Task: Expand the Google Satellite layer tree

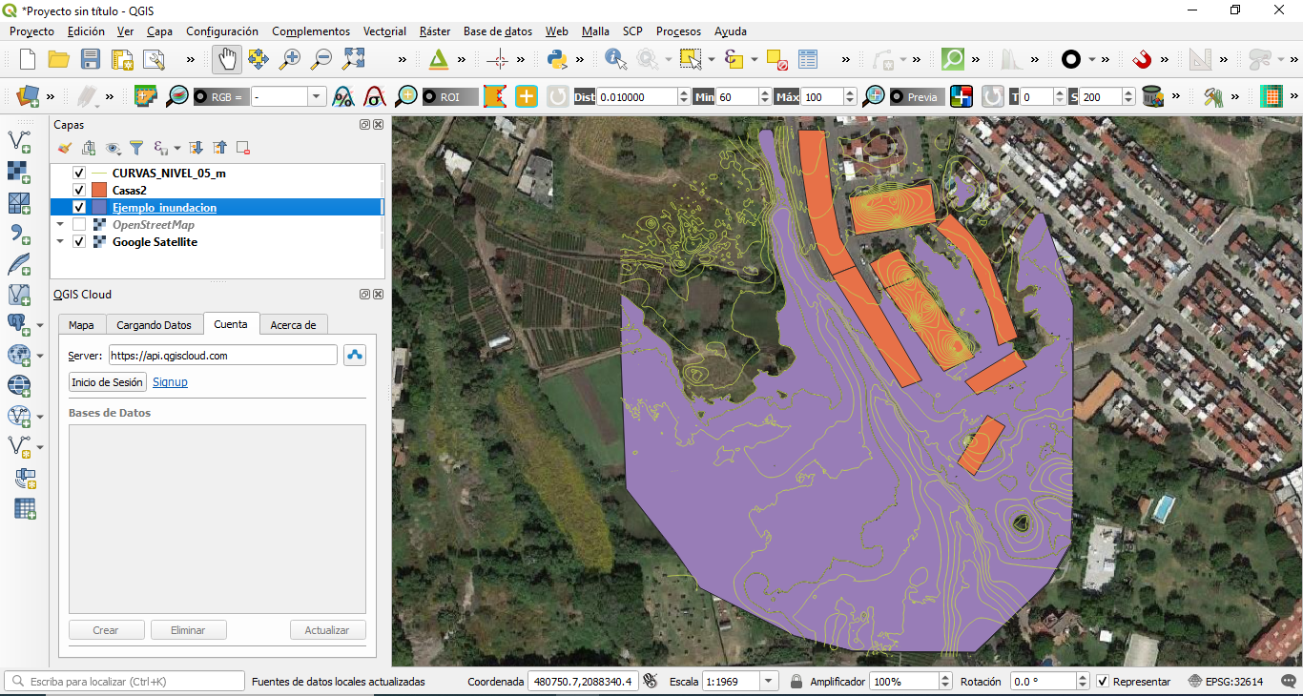Action: click(60, 242)
